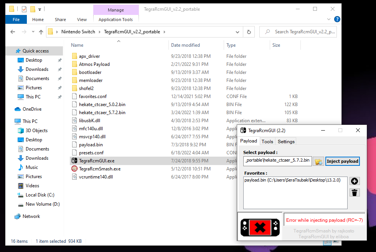Click Nintendo Switch in the address breadcrumb
The image size is (376, 252).
pos(78,32)
